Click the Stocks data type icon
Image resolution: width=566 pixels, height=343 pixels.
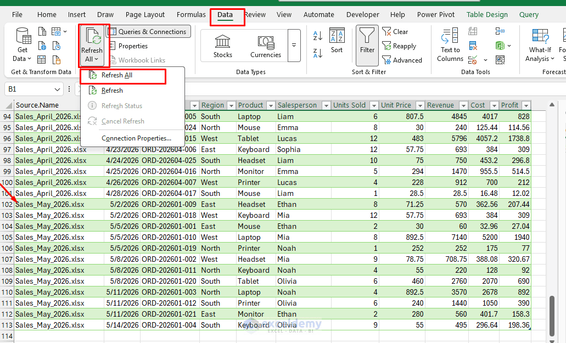222,42
